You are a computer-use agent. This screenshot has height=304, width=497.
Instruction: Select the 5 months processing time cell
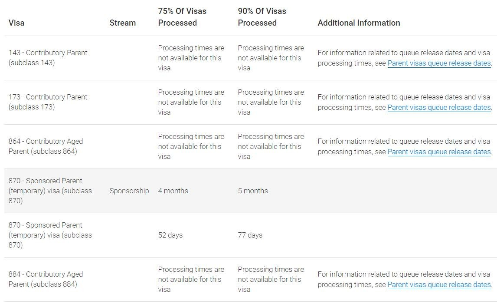[x=253, y=191]
